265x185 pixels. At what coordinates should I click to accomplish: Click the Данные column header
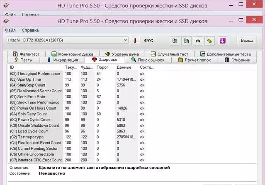[127, 67]
